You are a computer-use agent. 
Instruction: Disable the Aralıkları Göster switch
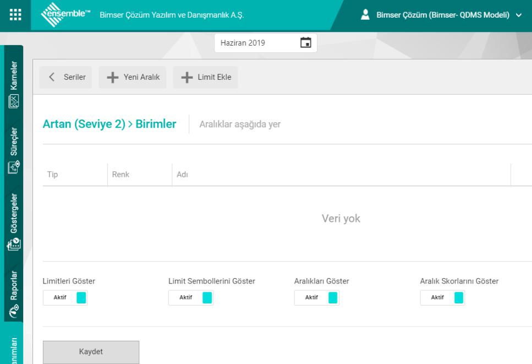pos(316,298)
